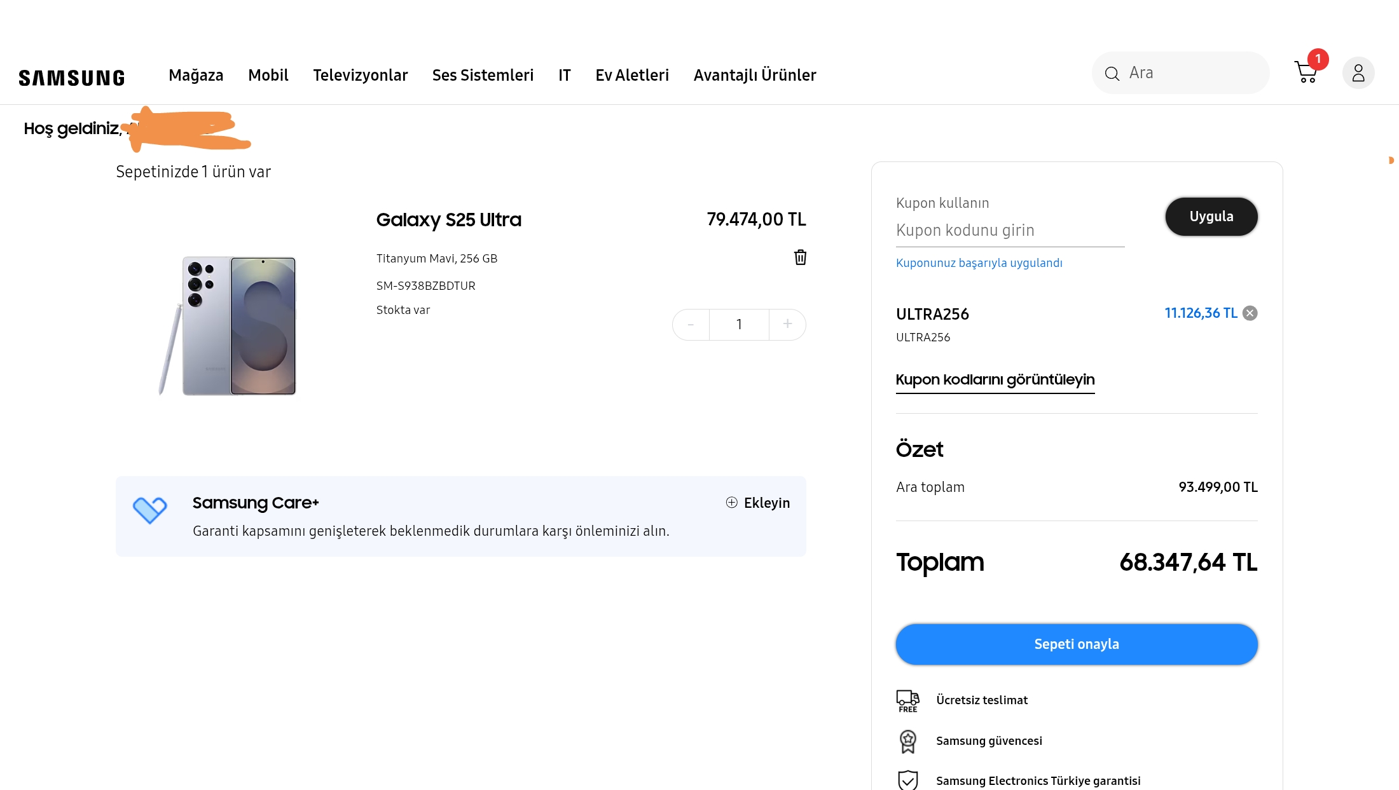This screenshot has height=790, width=1399.
Task: Delete Galaxy S25 Ultra with trash icon
Action: click(x=800, y=257)
